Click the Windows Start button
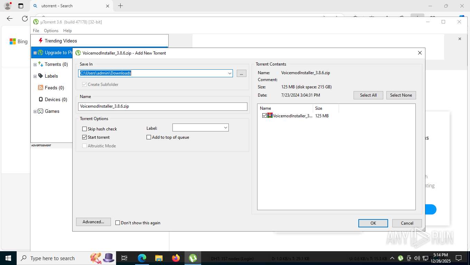 pos(8,258)
